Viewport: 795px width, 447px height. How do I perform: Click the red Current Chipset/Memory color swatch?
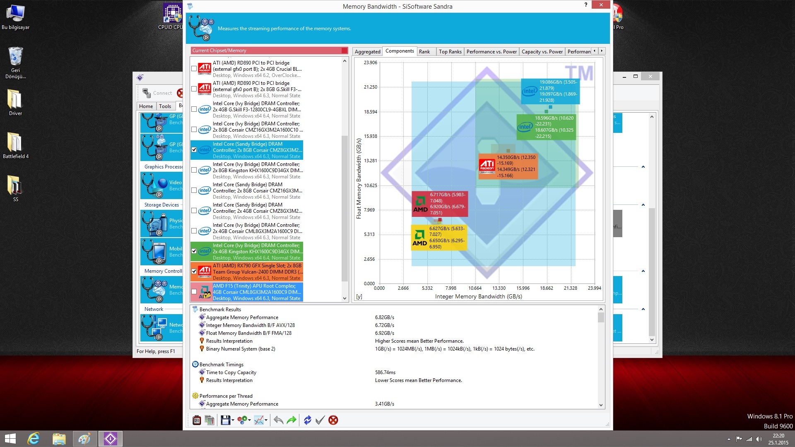point(344,50)
